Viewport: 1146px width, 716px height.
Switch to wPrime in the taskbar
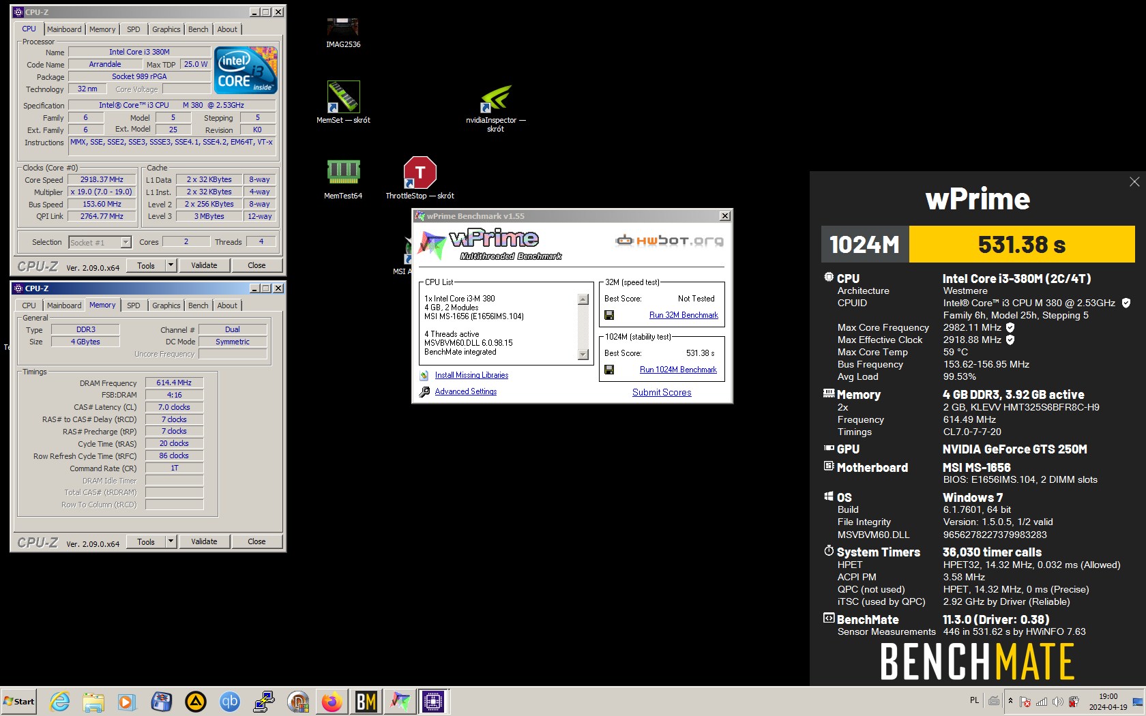click(x=400, y=701)
